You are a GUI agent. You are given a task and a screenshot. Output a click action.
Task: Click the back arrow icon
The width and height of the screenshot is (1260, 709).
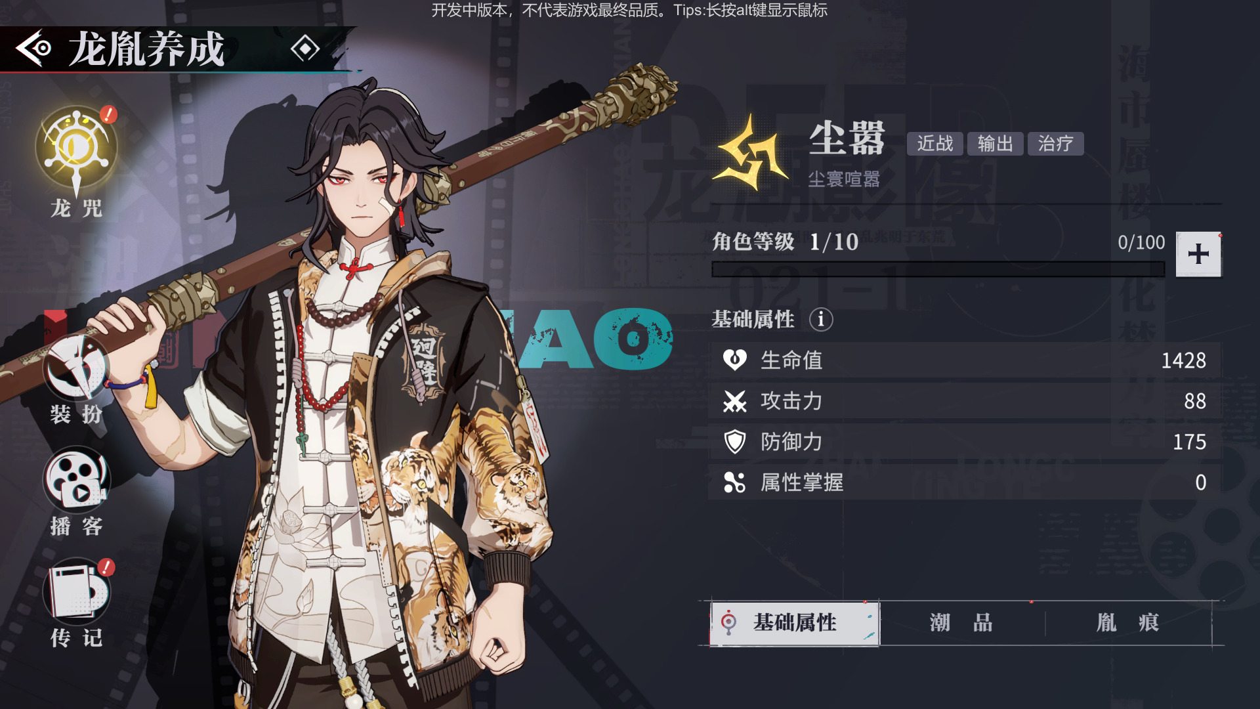point(33,48)
